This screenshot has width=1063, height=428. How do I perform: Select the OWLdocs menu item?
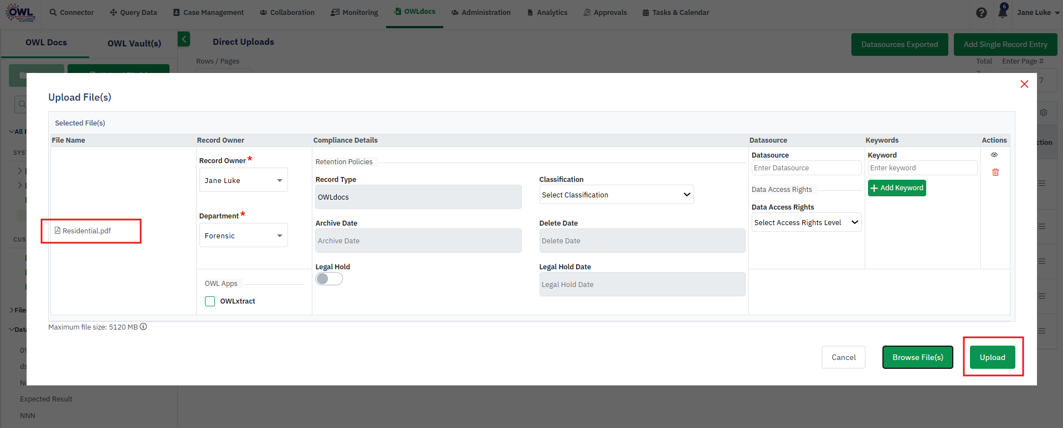click(414, 12)
